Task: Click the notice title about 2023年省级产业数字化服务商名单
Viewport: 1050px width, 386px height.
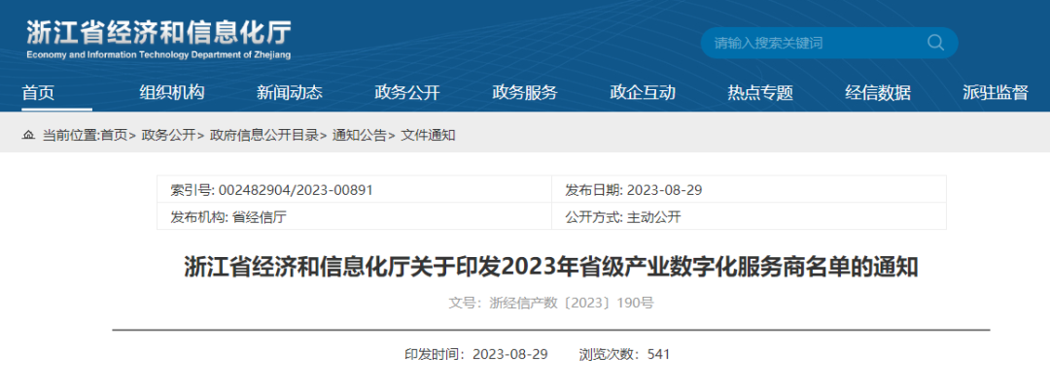Action: [551, 267]
